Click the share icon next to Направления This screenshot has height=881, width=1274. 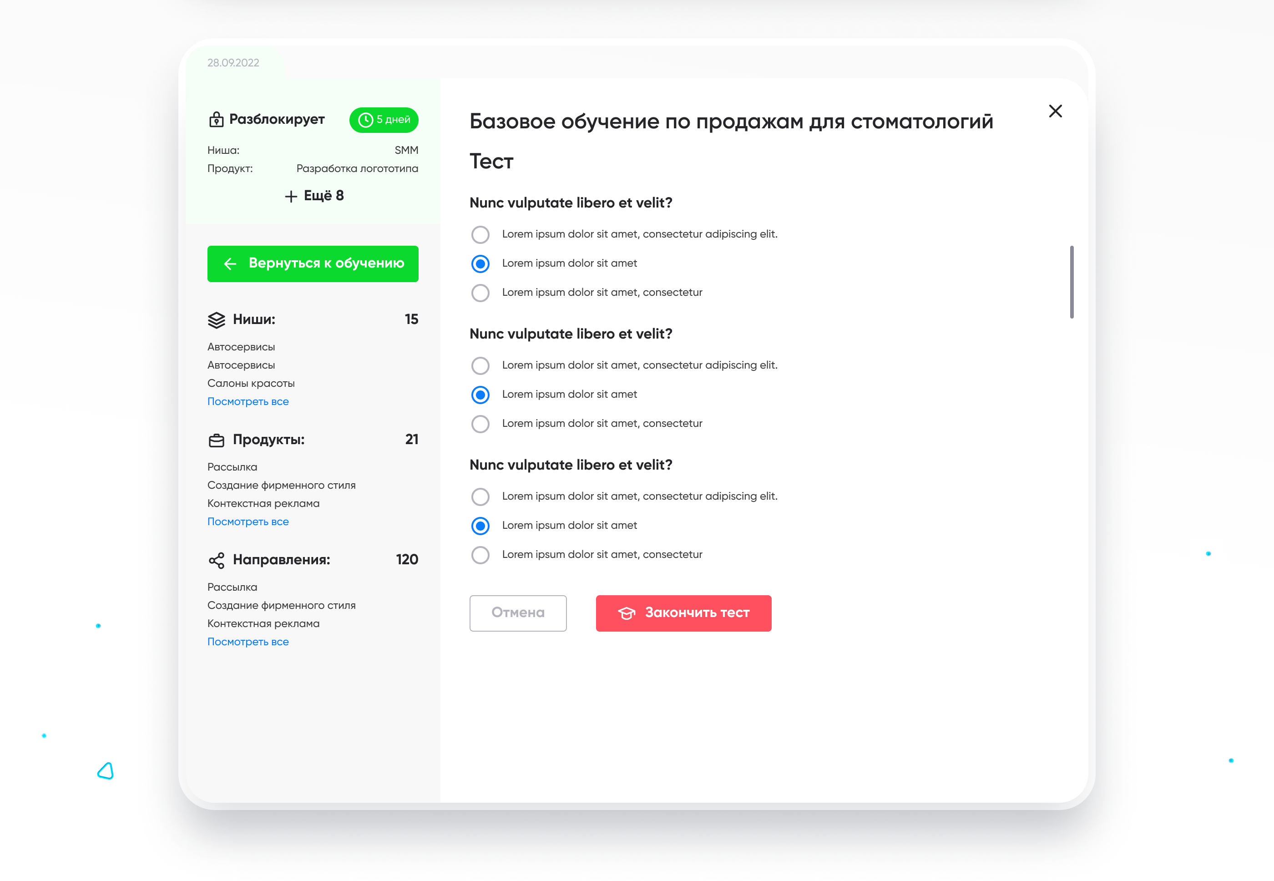pyautogui.click(x=217, y=560)
